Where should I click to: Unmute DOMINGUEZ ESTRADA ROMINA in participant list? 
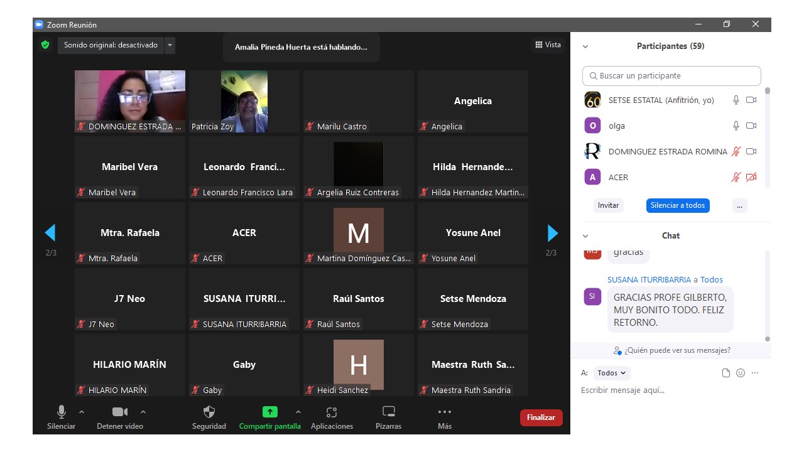pyautogui.click(x=736, y=151)
